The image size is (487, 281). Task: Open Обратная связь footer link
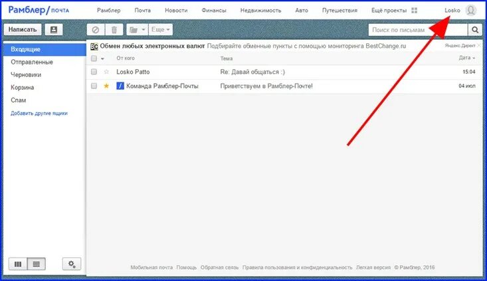[x=220, y=267]
